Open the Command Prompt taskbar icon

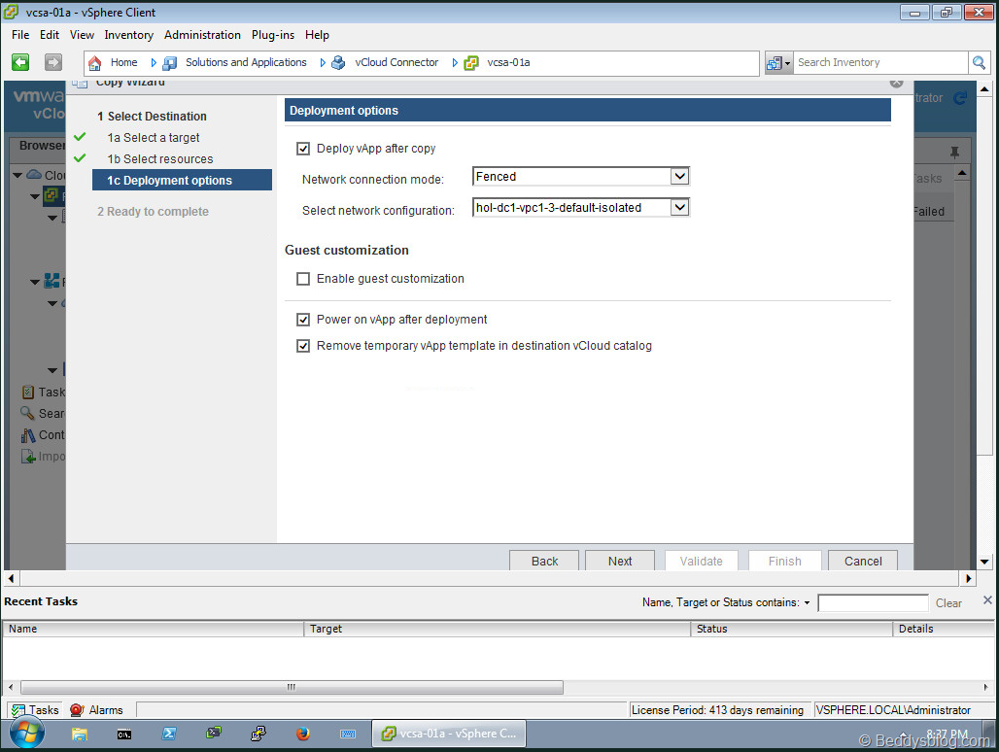(x=124, y=735)
